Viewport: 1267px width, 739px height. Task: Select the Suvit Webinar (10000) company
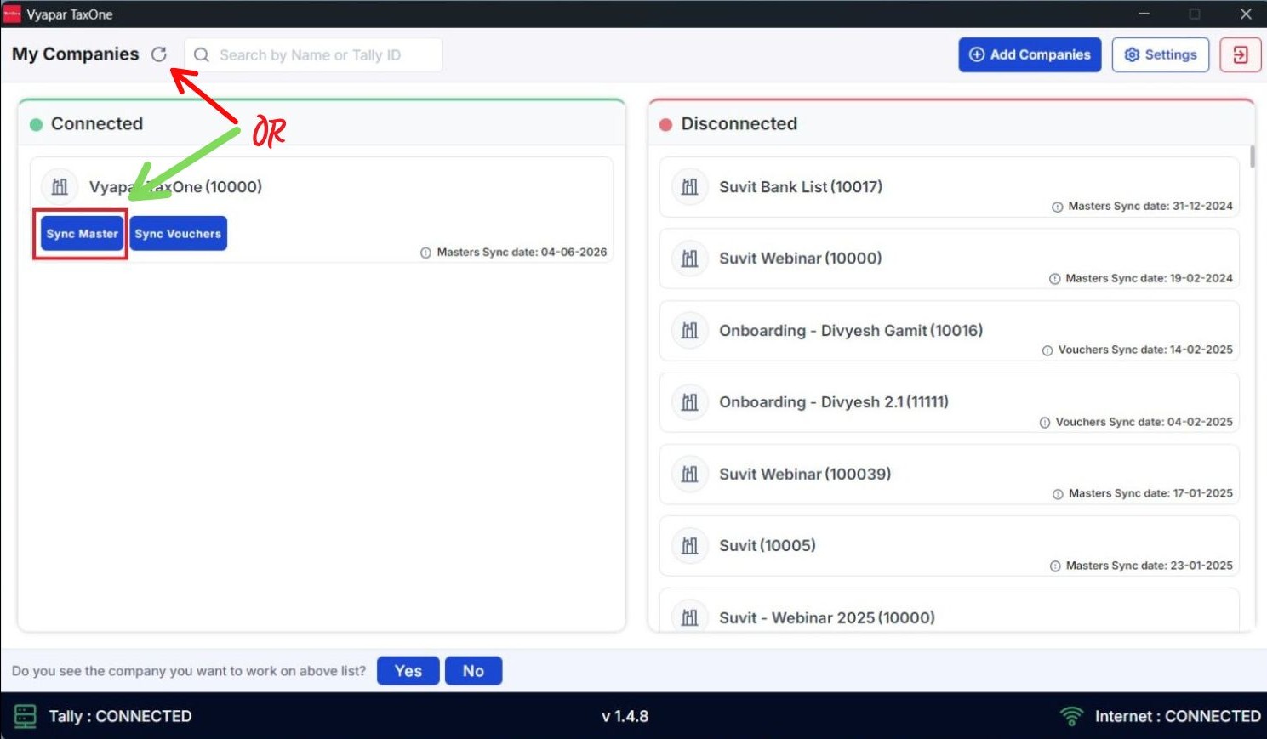(949, 259)
